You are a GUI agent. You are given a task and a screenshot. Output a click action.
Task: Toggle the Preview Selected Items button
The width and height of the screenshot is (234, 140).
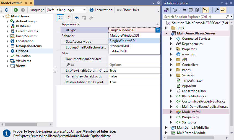click(223, 10)
